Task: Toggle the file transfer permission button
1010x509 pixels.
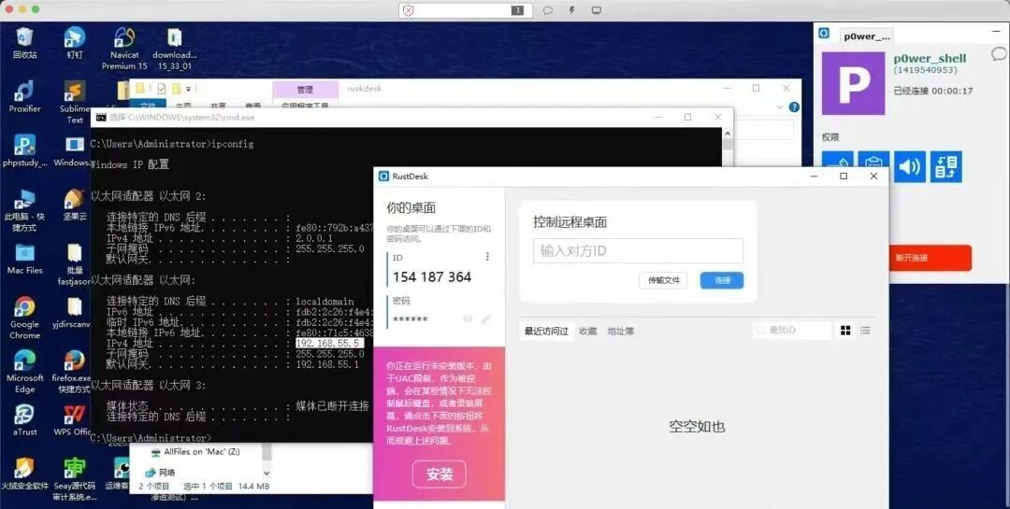Action: [x=945, y=166]
